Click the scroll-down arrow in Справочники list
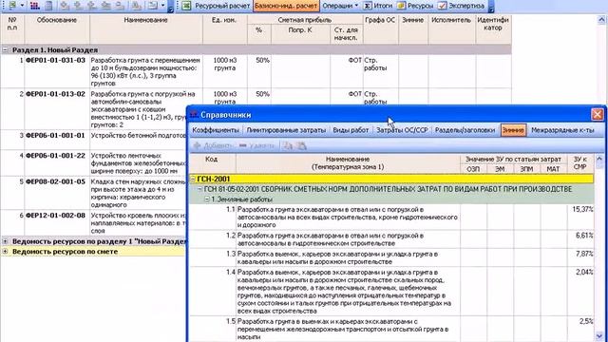The image size is (608, 342). click(x=599, y=336)
